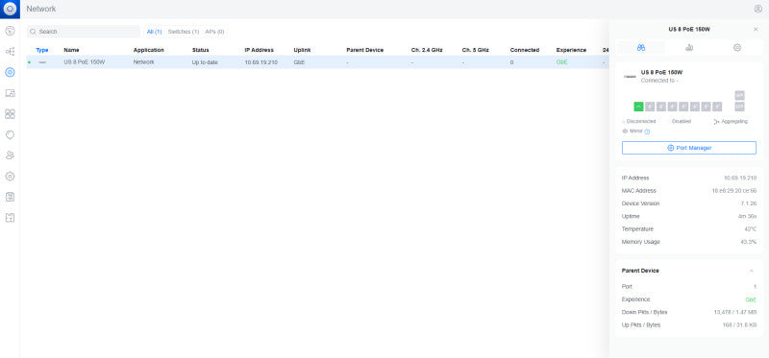Screen dimensions: 769x358
Task: Open the four-circles sidebar icon
Action: [x=10, y=113]
